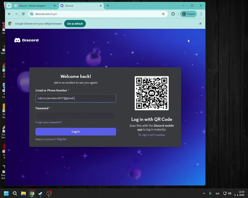
Task: Dismiss the default browser infobar
Action: point(200,24)
